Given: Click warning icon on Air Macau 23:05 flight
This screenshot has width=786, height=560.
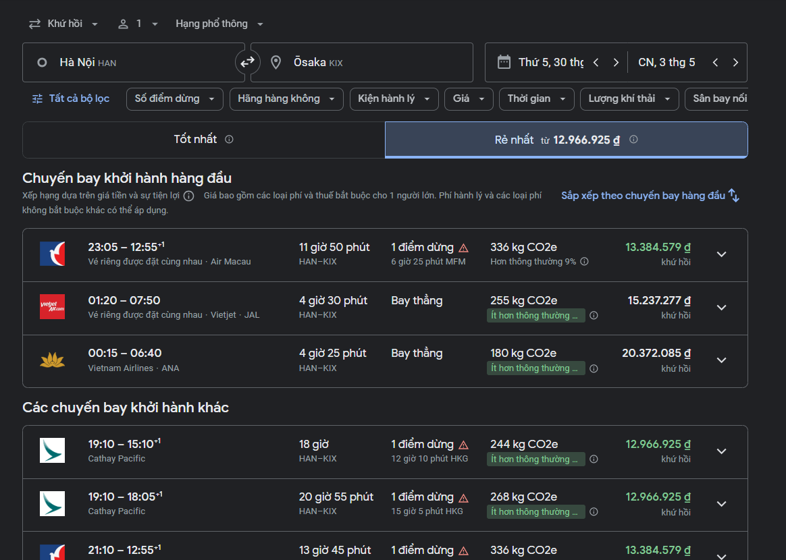Looking at the screenshot, I should pos(463,248).
